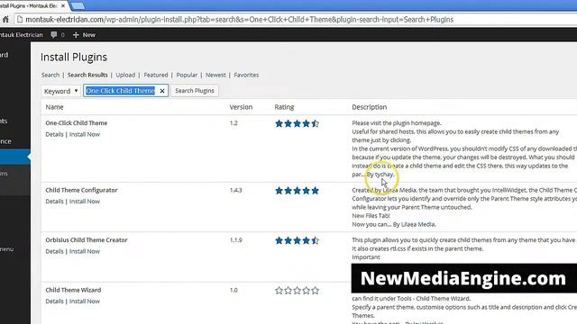Image resolution: width=577 pixels, height=324 pixels.
Task: Click the Install Plugins page heading
Action: pyautogui.click(x=74, y=57)
